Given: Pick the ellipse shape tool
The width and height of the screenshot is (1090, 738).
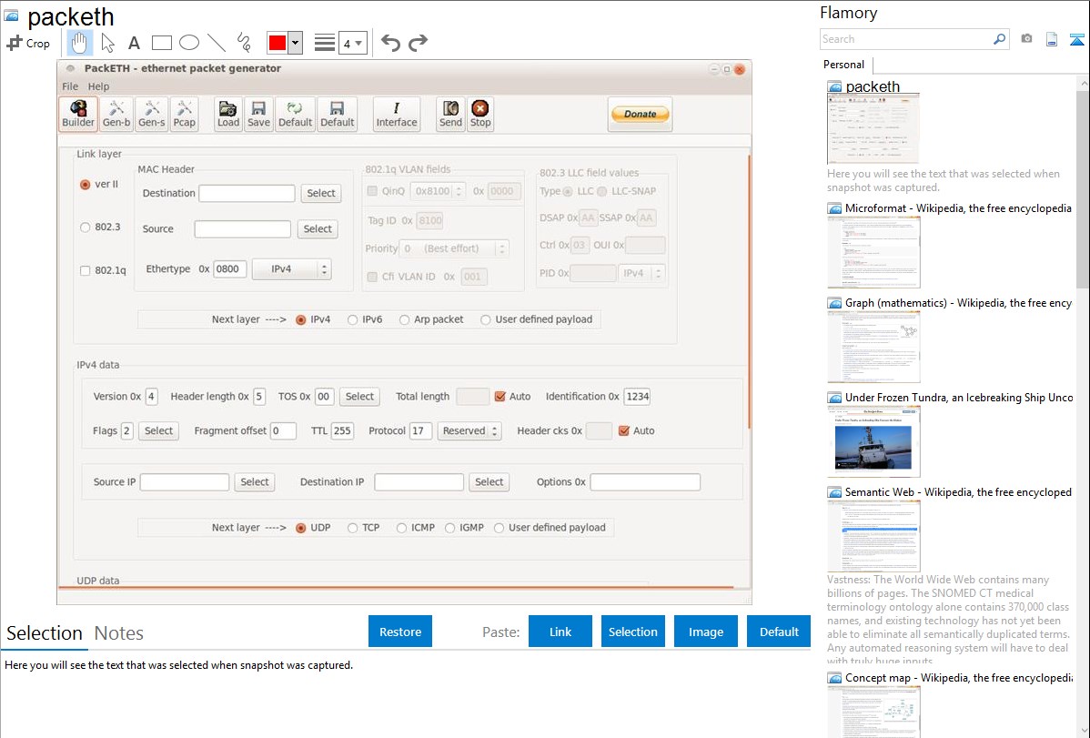Looking at the screenshot, I should pyautogui.click(x=189, y=43).
